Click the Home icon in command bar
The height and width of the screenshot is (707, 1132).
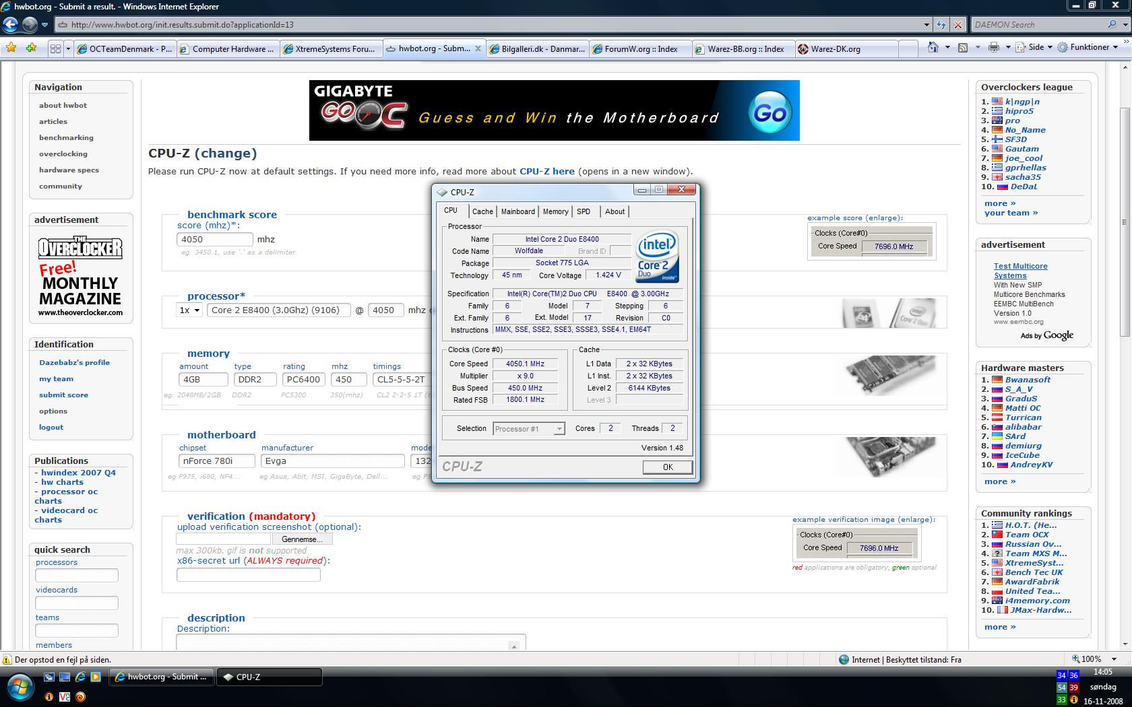(x=933, y=47)
